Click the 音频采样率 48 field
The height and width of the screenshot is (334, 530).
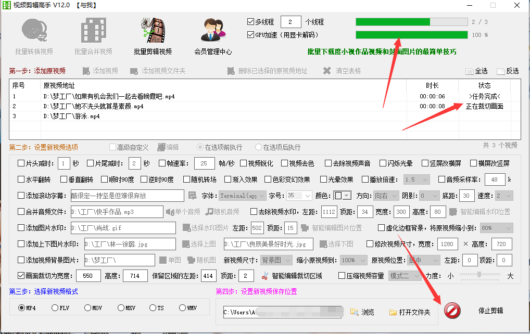[x=495, y=179]
